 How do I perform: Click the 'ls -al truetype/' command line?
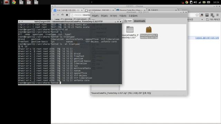pyautogui.click(x=49, y=44)
